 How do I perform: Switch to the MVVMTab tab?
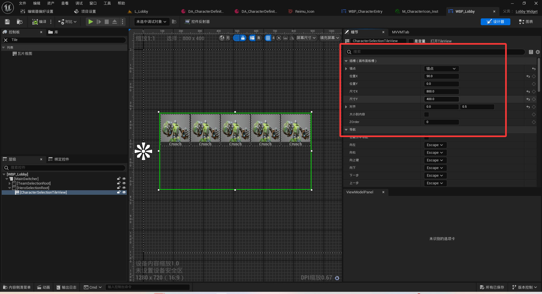pyautogui.click(x=401, y=32)
